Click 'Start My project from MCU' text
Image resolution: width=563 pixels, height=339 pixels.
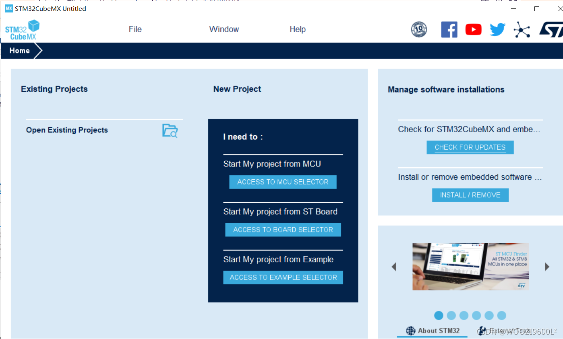click(272, 164)
